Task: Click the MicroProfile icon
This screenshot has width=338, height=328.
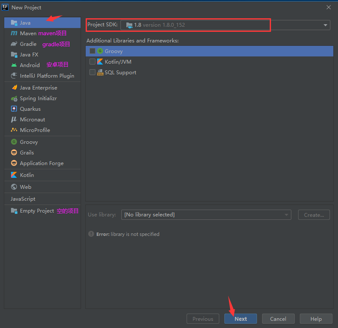Action: (x=14, y=130)
